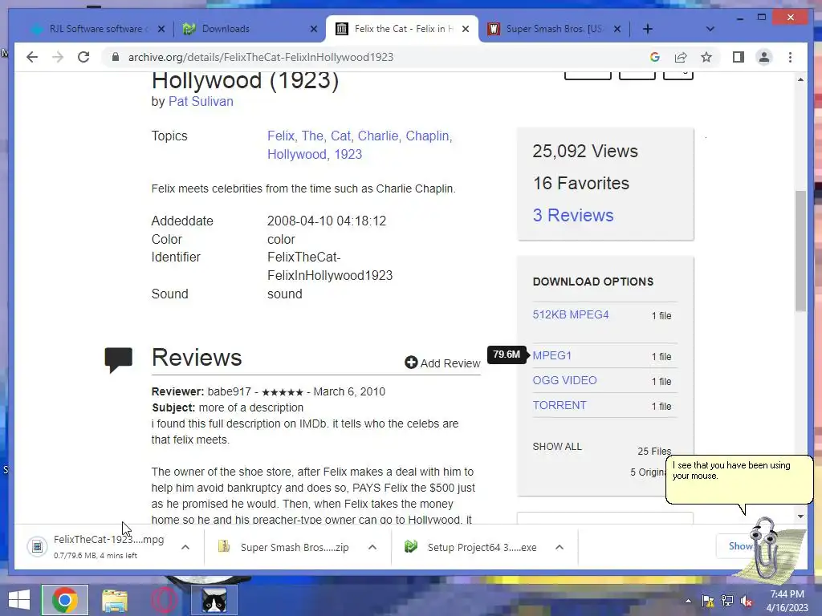
Task: Open Pat Sulivan author link
Action: pos(201,102)
